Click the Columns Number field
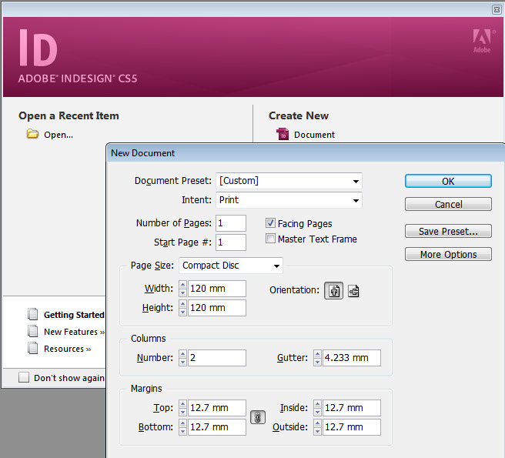505x458 pixels. coord(217,358)
